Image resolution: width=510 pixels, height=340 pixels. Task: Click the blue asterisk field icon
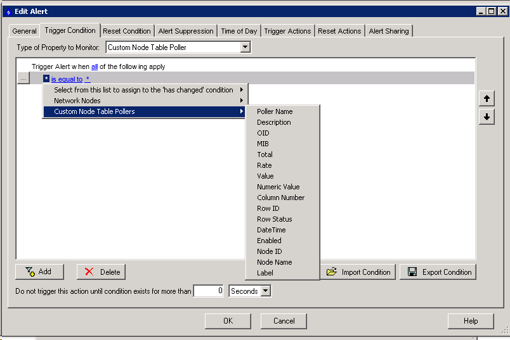(46, 79)
